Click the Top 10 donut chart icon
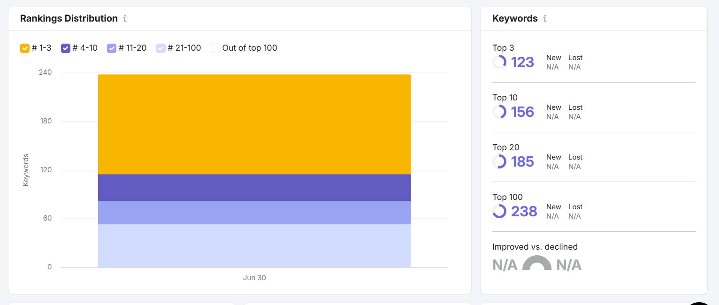 pos(499,112)
